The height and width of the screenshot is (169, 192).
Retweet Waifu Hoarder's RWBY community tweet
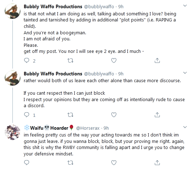pyautogui.click(x=70, y=163)
